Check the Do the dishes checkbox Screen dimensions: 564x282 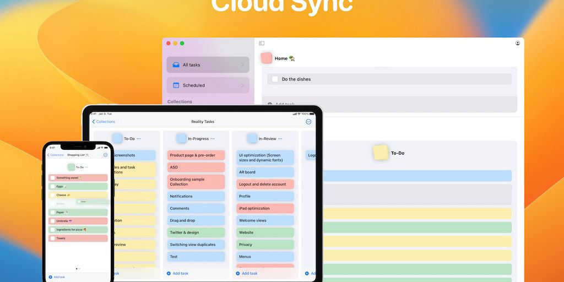pyautogui.click(x=275, y=79)
